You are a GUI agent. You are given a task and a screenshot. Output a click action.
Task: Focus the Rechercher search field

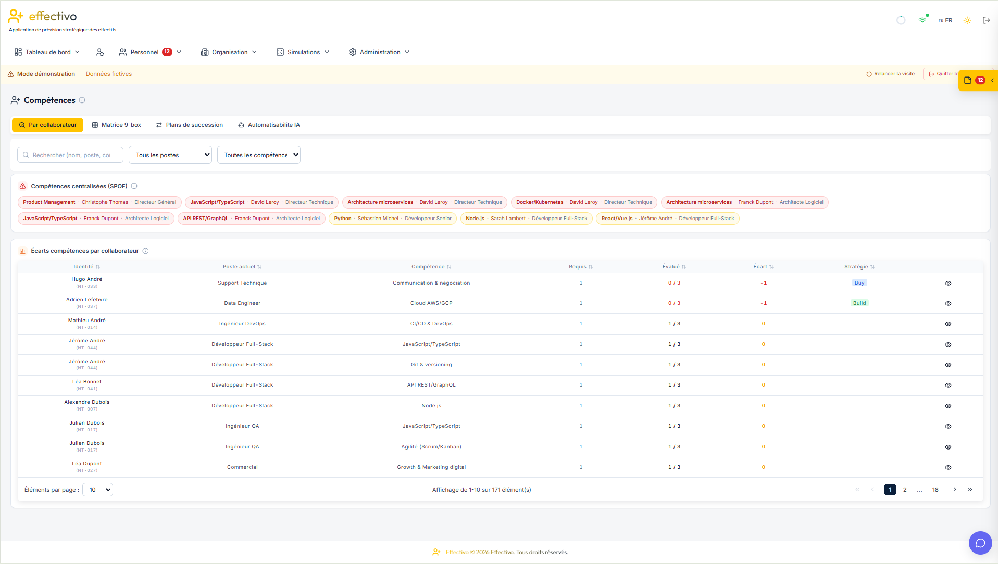(x=70, y=155)
